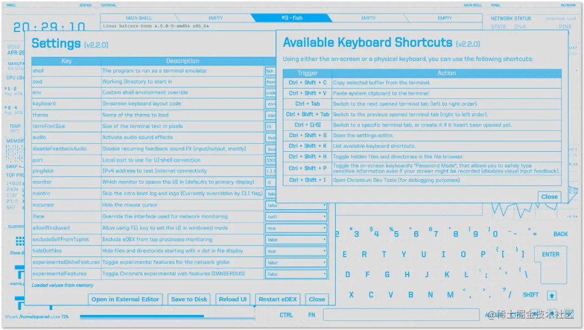Click the on-screen keyboard space bar

coord(401,315)
